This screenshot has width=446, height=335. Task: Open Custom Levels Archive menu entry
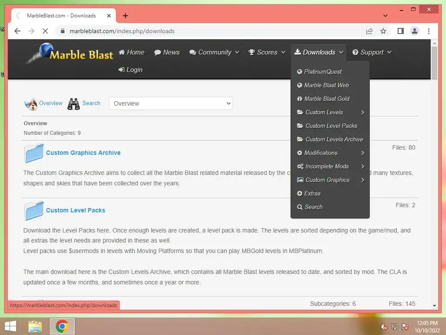click(330, 139)
